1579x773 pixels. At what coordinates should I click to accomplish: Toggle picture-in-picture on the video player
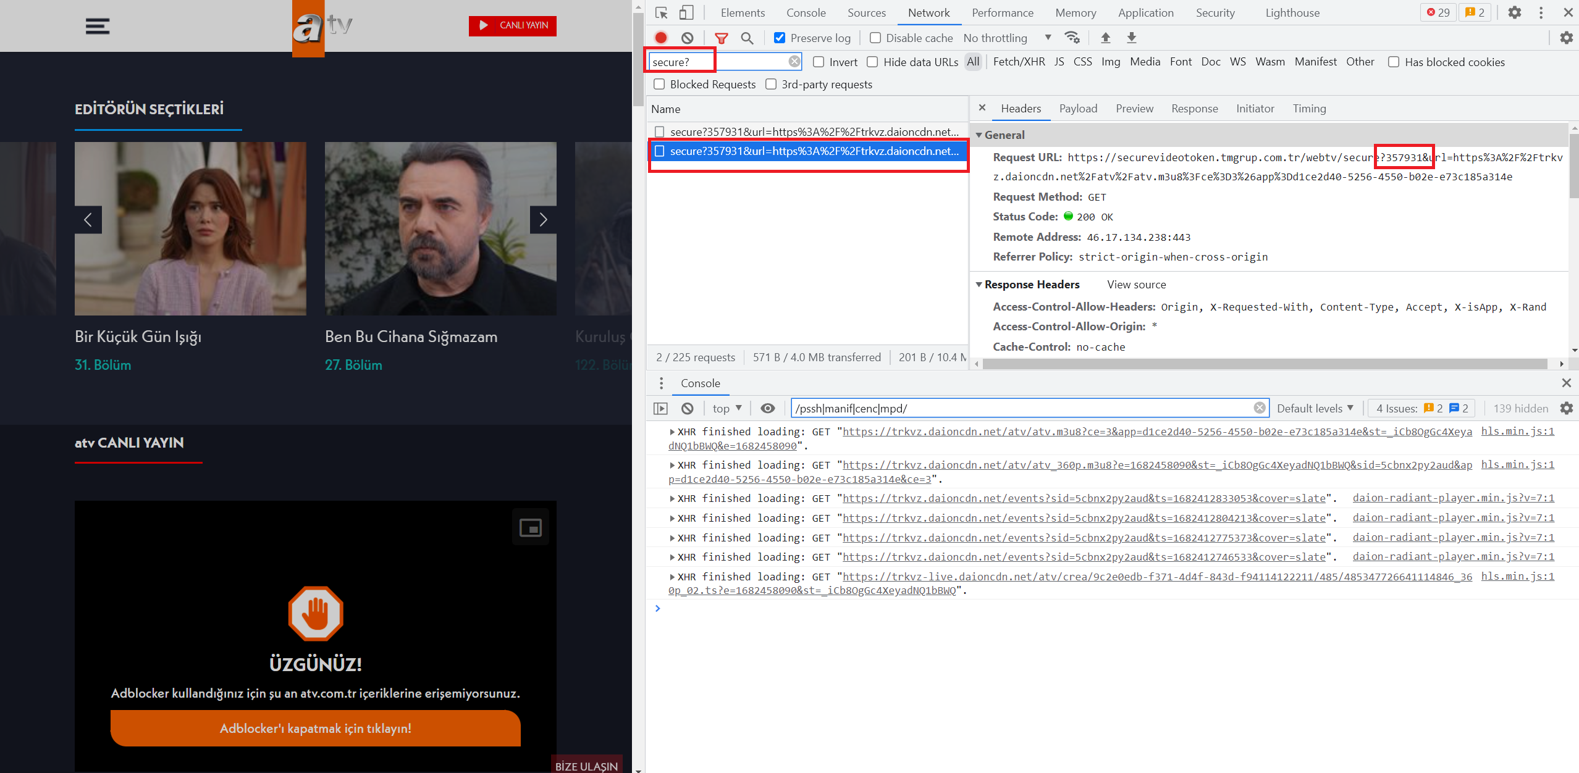click(530, 527)
